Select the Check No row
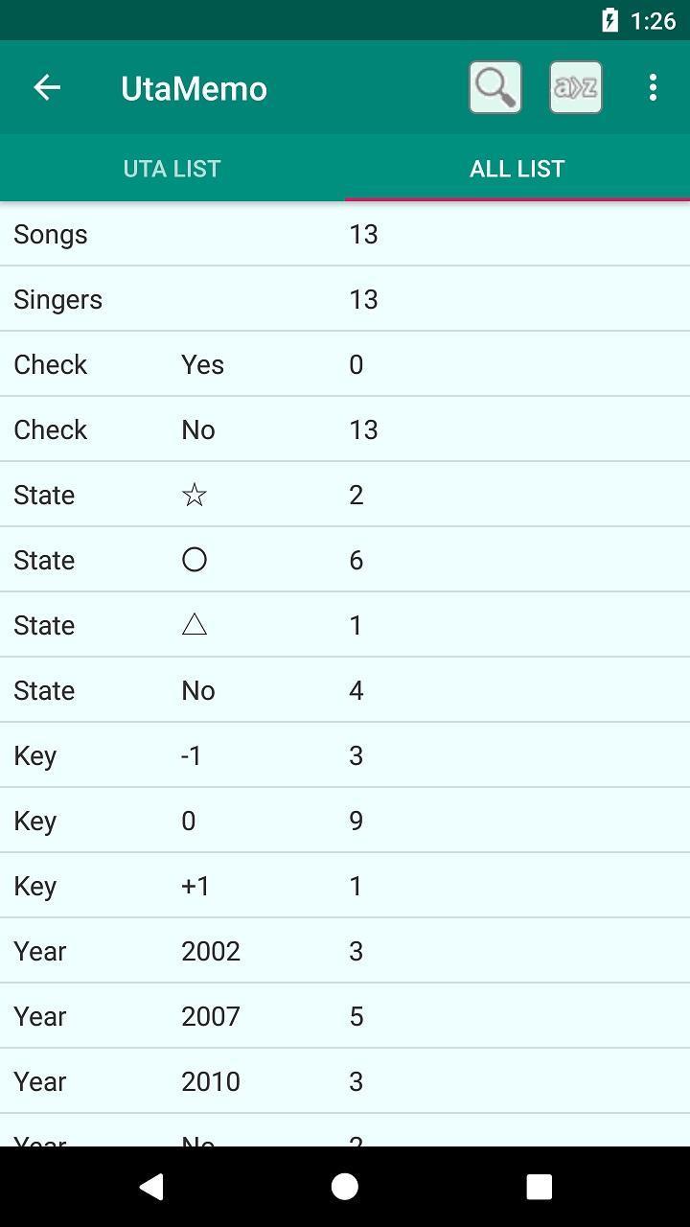The width and height of the screenshot is (690, 1227). point(345,429)
